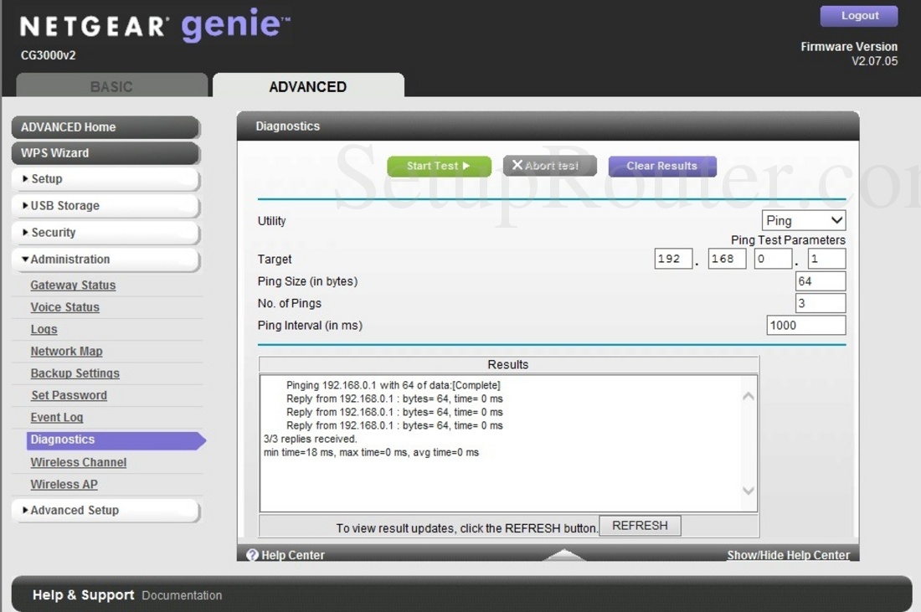The width and height of the screenshot is (921, 612).
Task: Click the Abort test button
Action: coord(549,165)
